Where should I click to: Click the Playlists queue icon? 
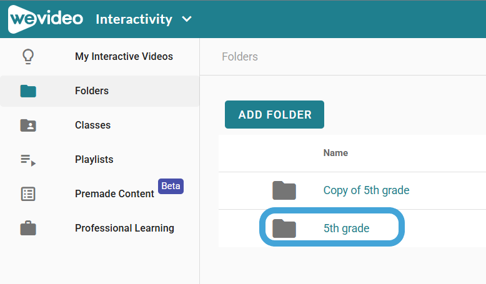point(28,160)
